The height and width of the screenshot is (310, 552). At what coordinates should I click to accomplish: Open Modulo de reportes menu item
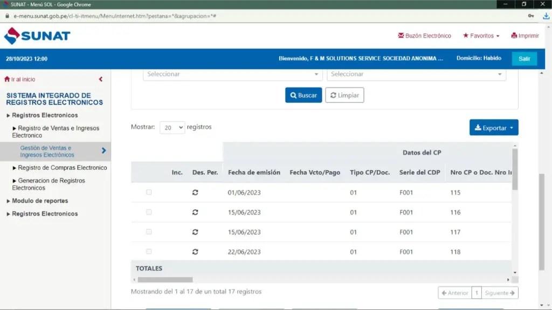40,201
